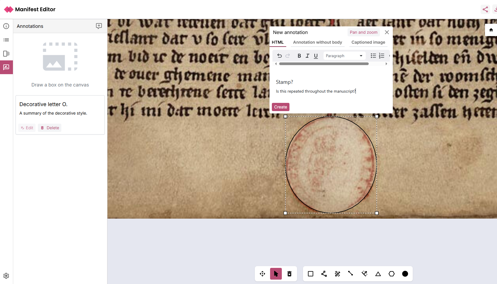
Task: Toggle bold formatting in annotation editor
Action: click(x=299, y=56)
